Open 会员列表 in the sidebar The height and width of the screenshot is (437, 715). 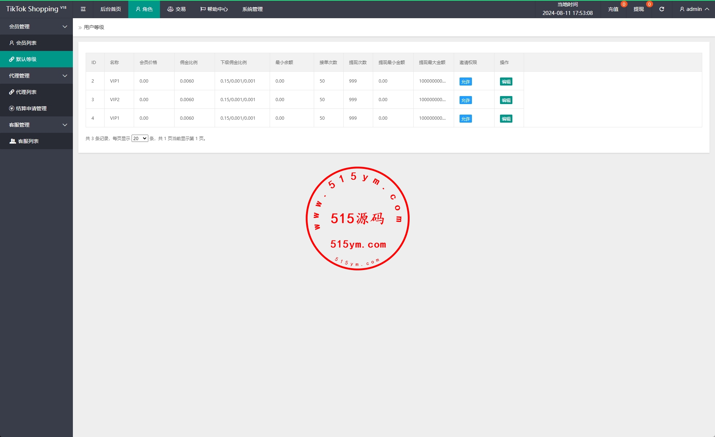pos(26,43)
